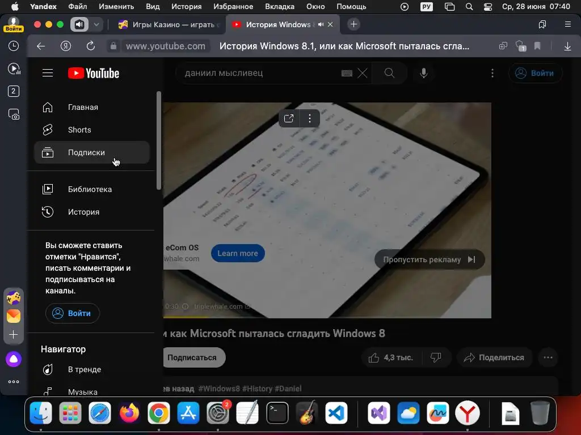Image resolution: width=581 pixels, height=435 pixels.
Task: Click the Подписаться subscribe button
Action: (x=193, y=358)
